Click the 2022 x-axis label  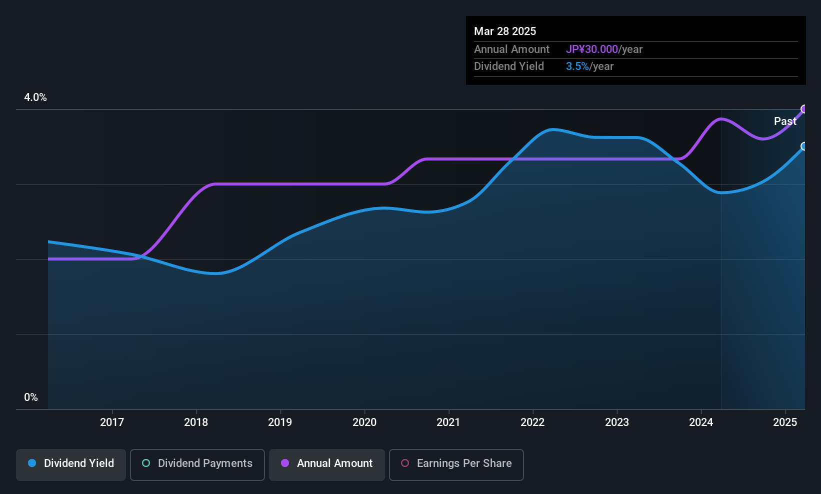tap(532, 422)
